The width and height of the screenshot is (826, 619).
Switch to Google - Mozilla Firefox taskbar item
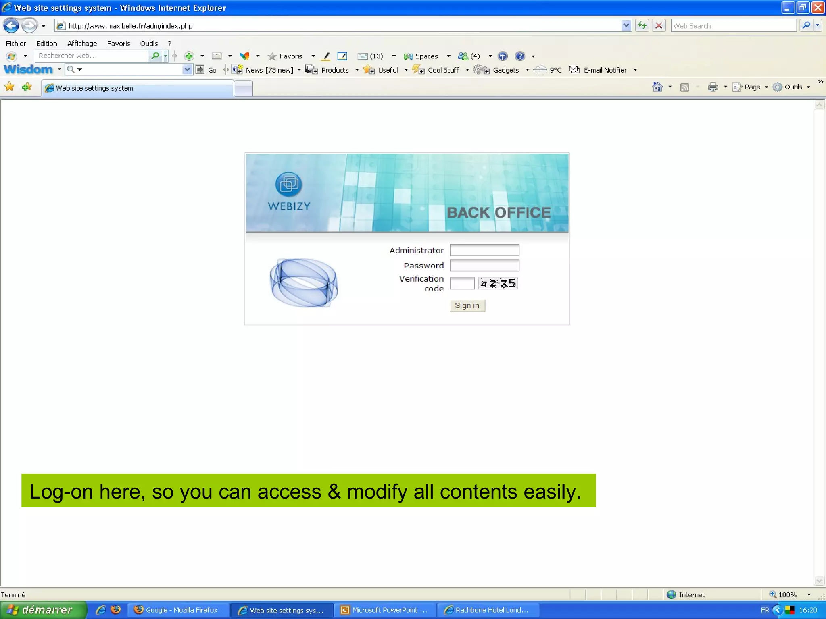pos(177,610)
